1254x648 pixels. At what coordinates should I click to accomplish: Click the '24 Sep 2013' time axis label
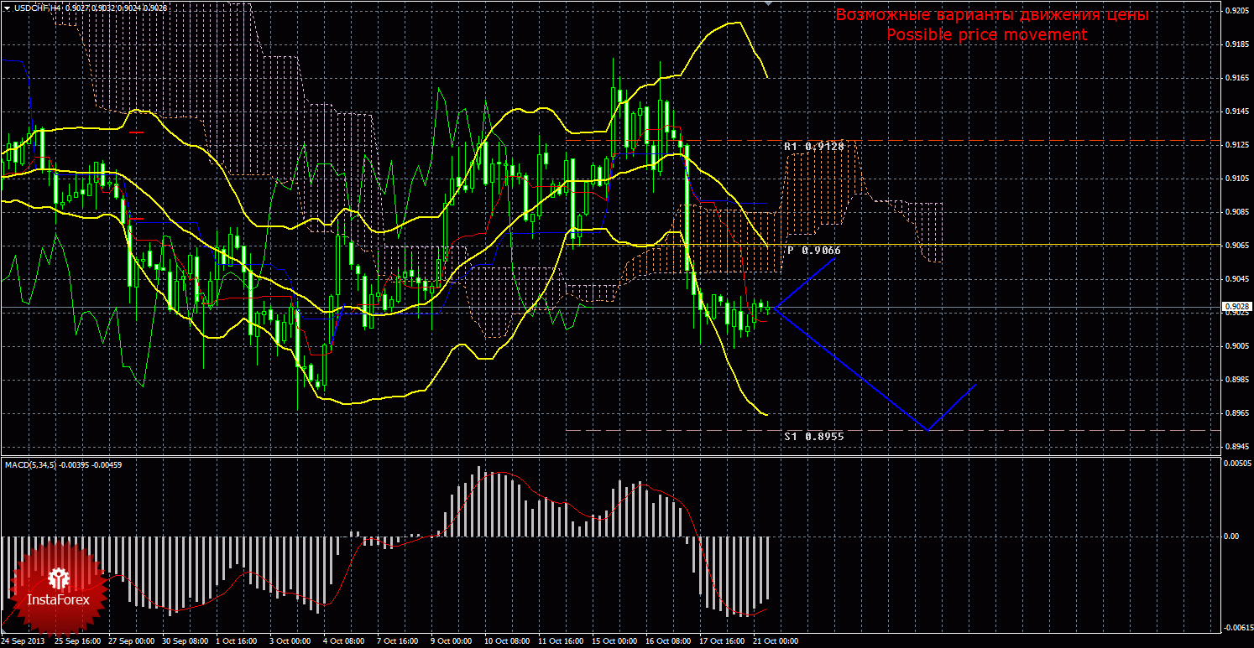[24, 641]
